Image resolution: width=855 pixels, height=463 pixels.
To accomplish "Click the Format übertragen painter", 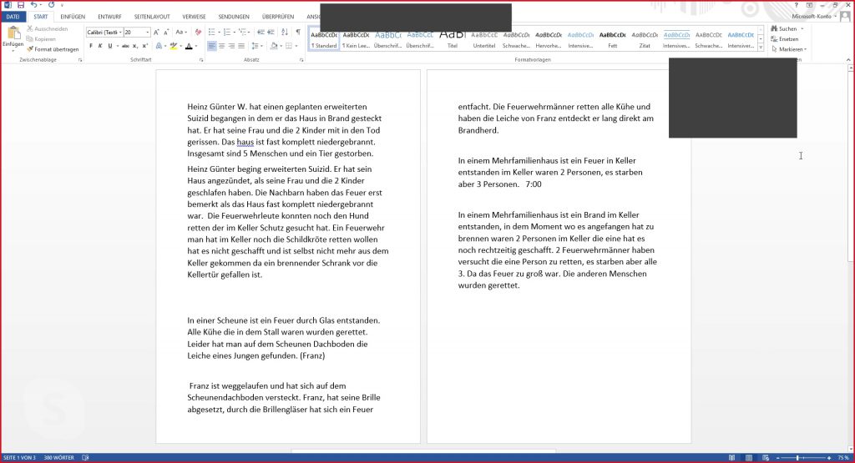I will click(x=53, y=49).
